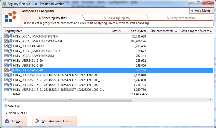Click the hive icon beside HKEY_USERS\.DEFAULT
Viewport: 216px width, 128px height.
10,46
